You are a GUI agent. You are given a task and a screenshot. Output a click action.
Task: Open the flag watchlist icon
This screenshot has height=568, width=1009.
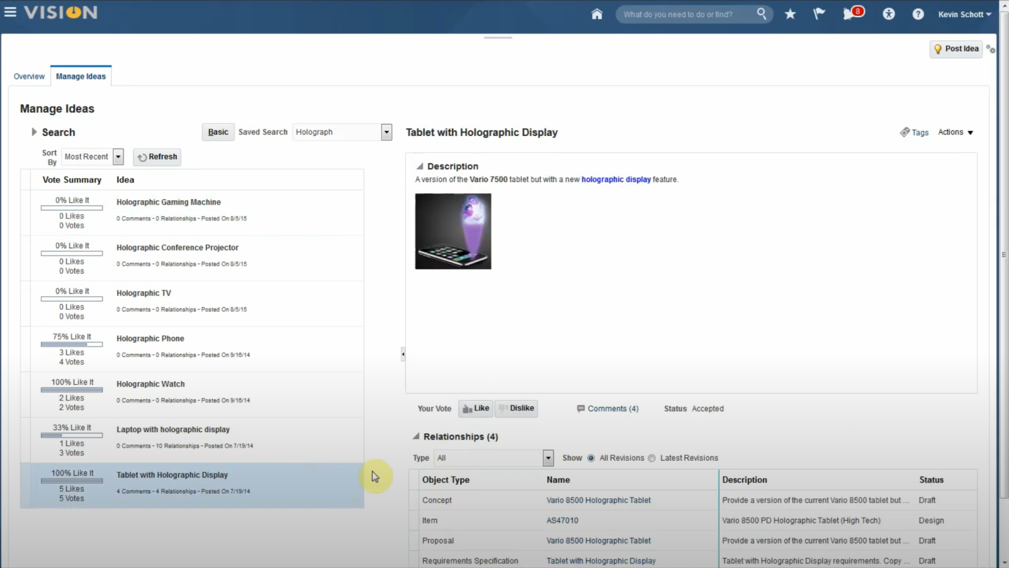(x=818, y=13)
